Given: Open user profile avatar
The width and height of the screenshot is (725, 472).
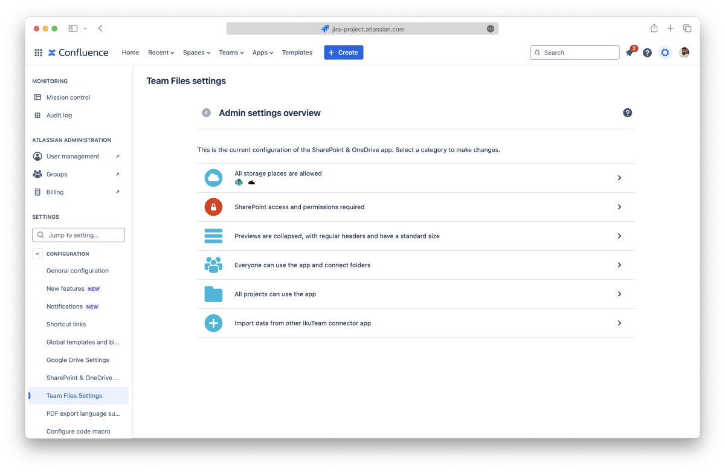Looking at the screenshot, I should coord(684,53).
